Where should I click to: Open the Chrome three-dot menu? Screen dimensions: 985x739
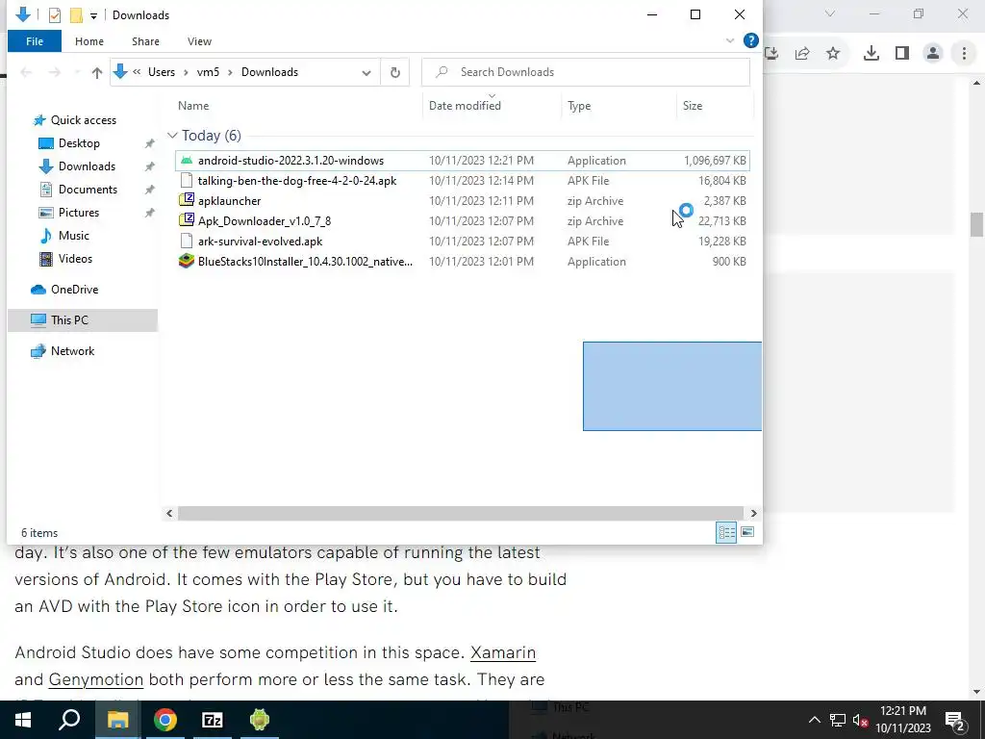point(964,54)
